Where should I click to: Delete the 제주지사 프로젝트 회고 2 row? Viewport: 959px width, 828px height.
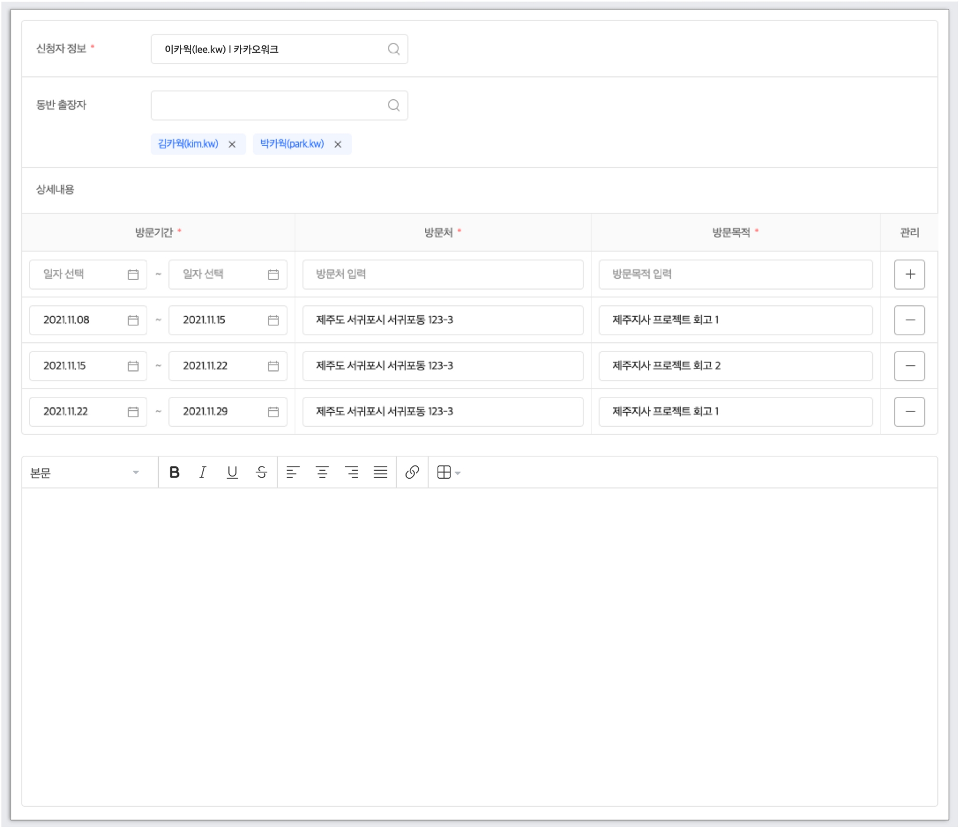coord(909,366)
